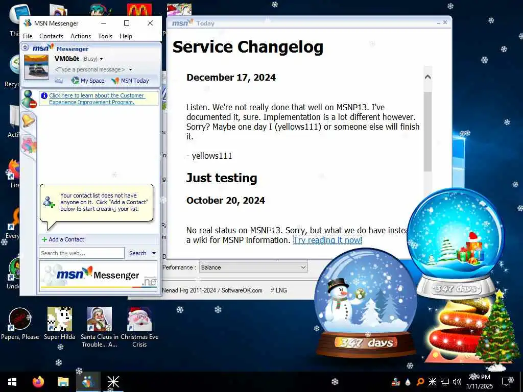
Task: Open the pink colorful sidebar tab
Action: 29,145
